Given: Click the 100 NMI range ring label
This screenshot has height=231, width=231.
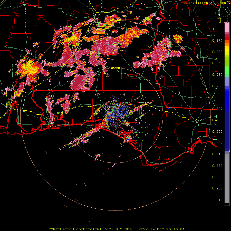Looking at the screenshot, I should click(115, 20).
